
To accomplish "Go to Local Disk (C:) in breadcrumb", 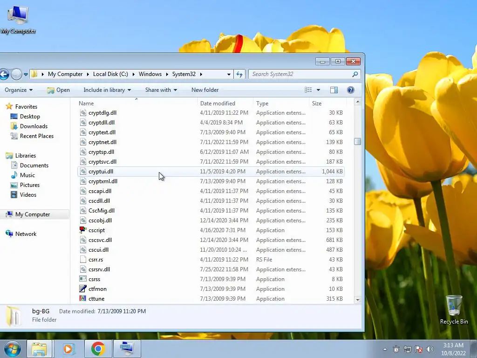I will click(110, 74).
